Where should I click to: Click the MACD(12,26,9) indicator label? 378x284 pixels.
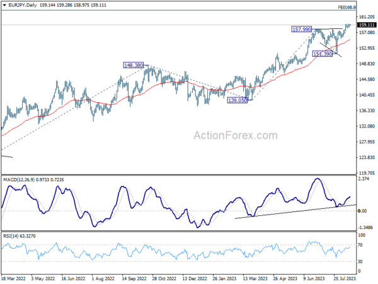click(x=19, y=180)
